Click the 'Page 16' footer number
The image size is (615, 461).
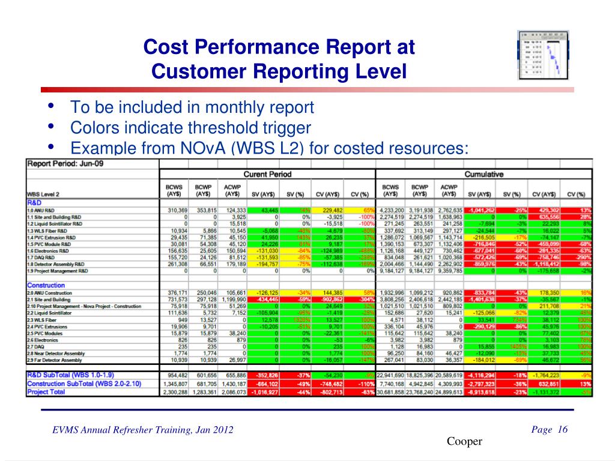click(550, 429)
